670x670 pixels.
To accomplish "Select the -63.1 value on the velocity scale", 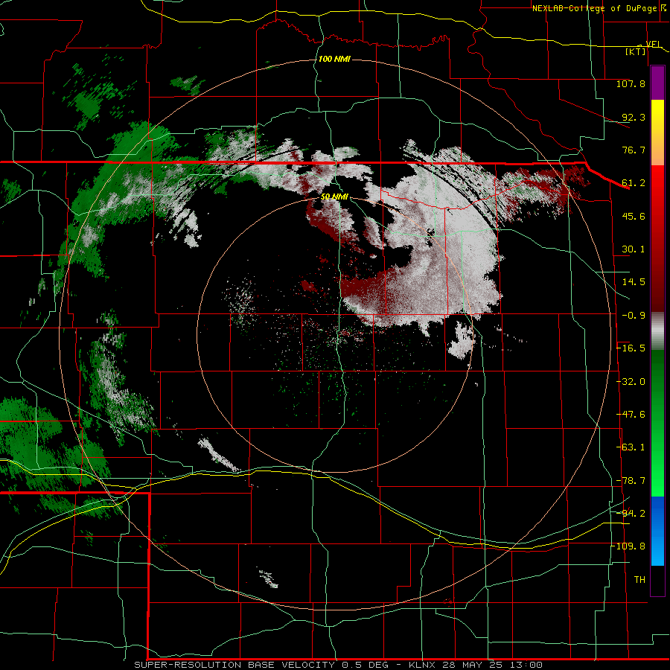I will tap(631, 447).
